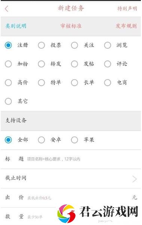Image resolution: width=142 pixels, height=225 pixels.
Task: Select the 转发 radio option
Action: point(41,64)
